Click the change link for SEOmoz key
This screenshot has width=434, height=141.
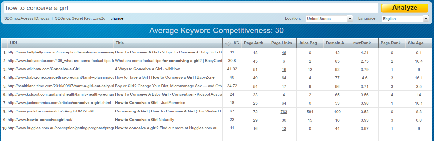117,18
